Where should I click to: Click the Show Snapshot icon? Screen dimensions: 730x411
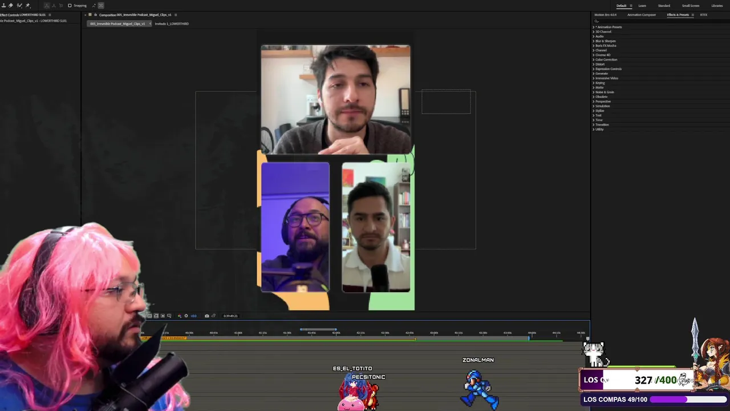(x=213, y=316)
